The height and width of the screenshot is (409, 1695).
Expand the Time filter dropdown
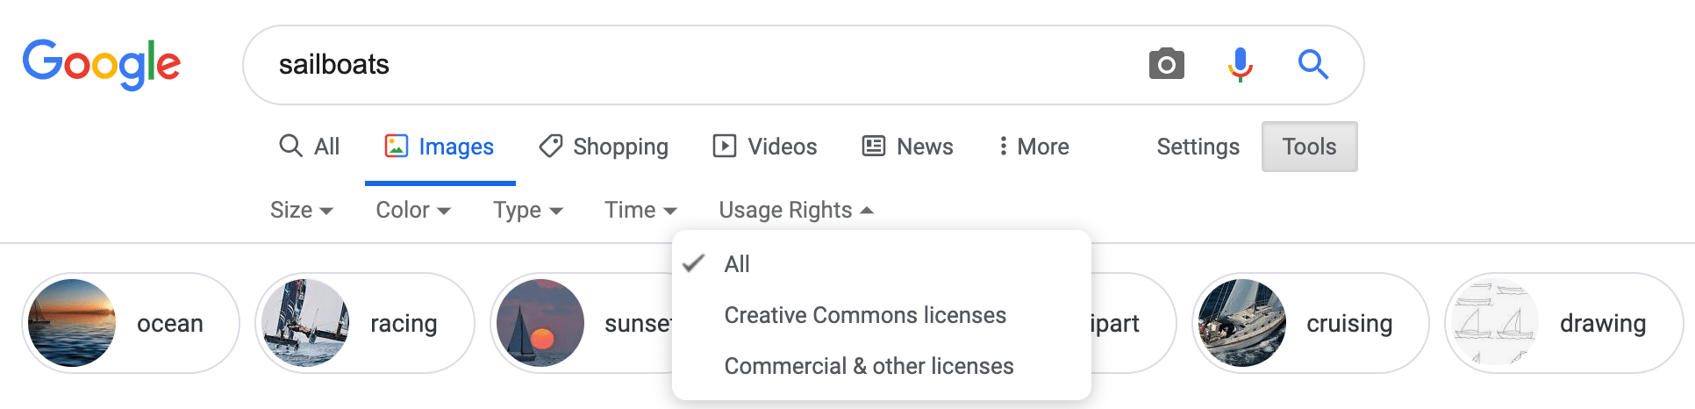pos(640,210)
